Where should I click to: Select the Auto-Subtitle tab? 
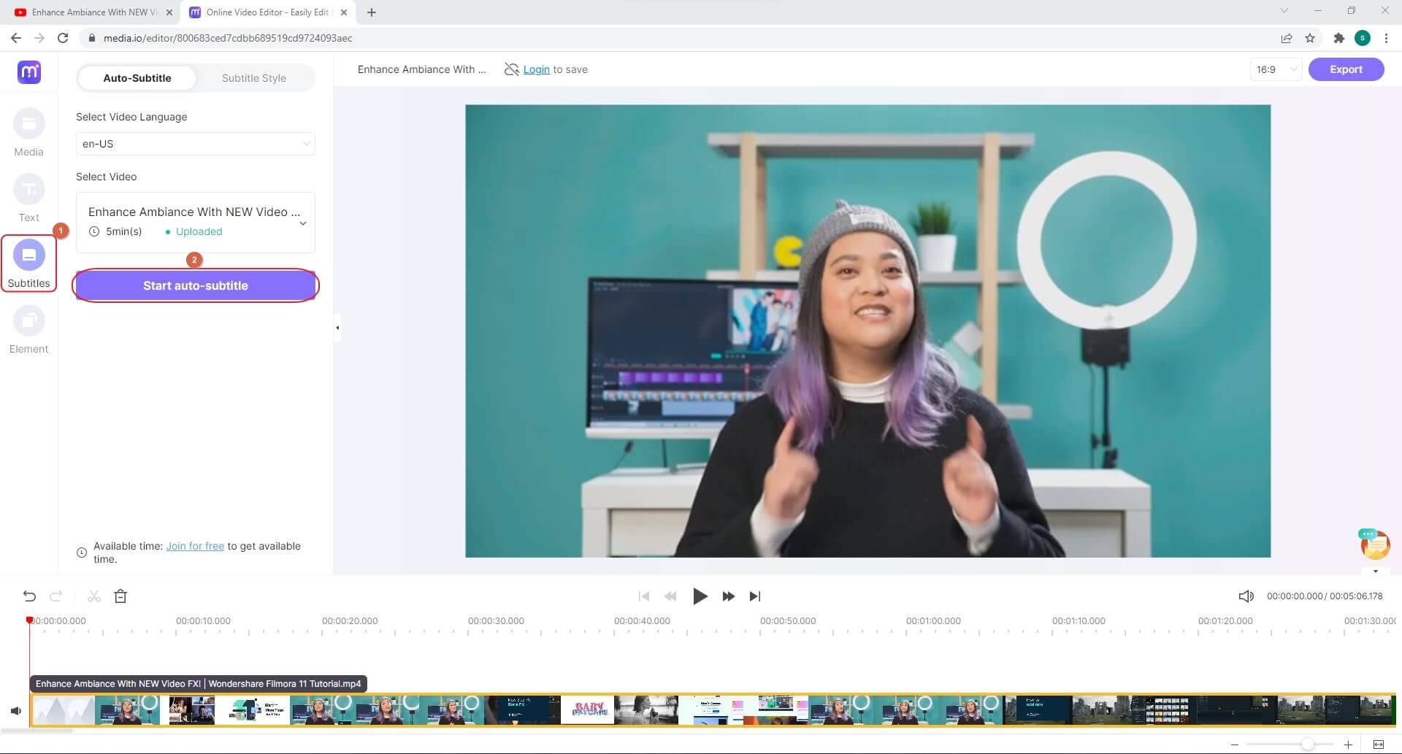137,78
